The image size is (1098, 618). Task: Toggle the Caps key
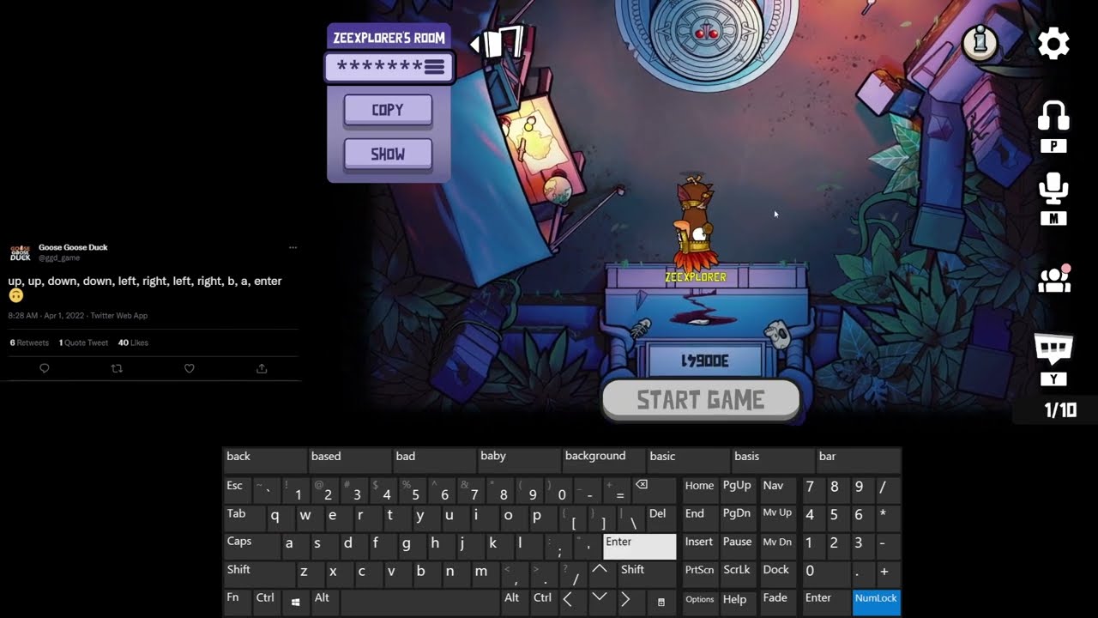[250, 545]
